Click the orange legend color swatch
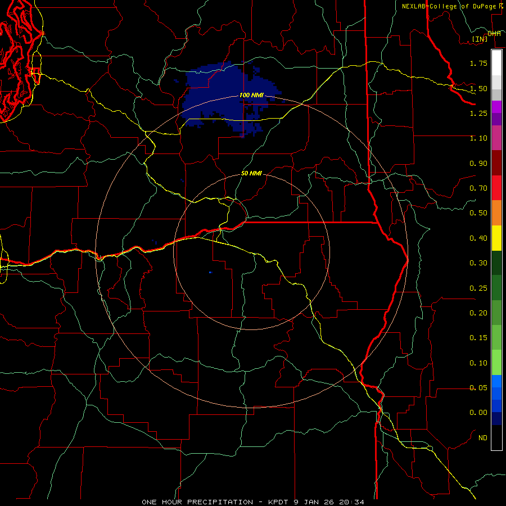 point(496,213)
